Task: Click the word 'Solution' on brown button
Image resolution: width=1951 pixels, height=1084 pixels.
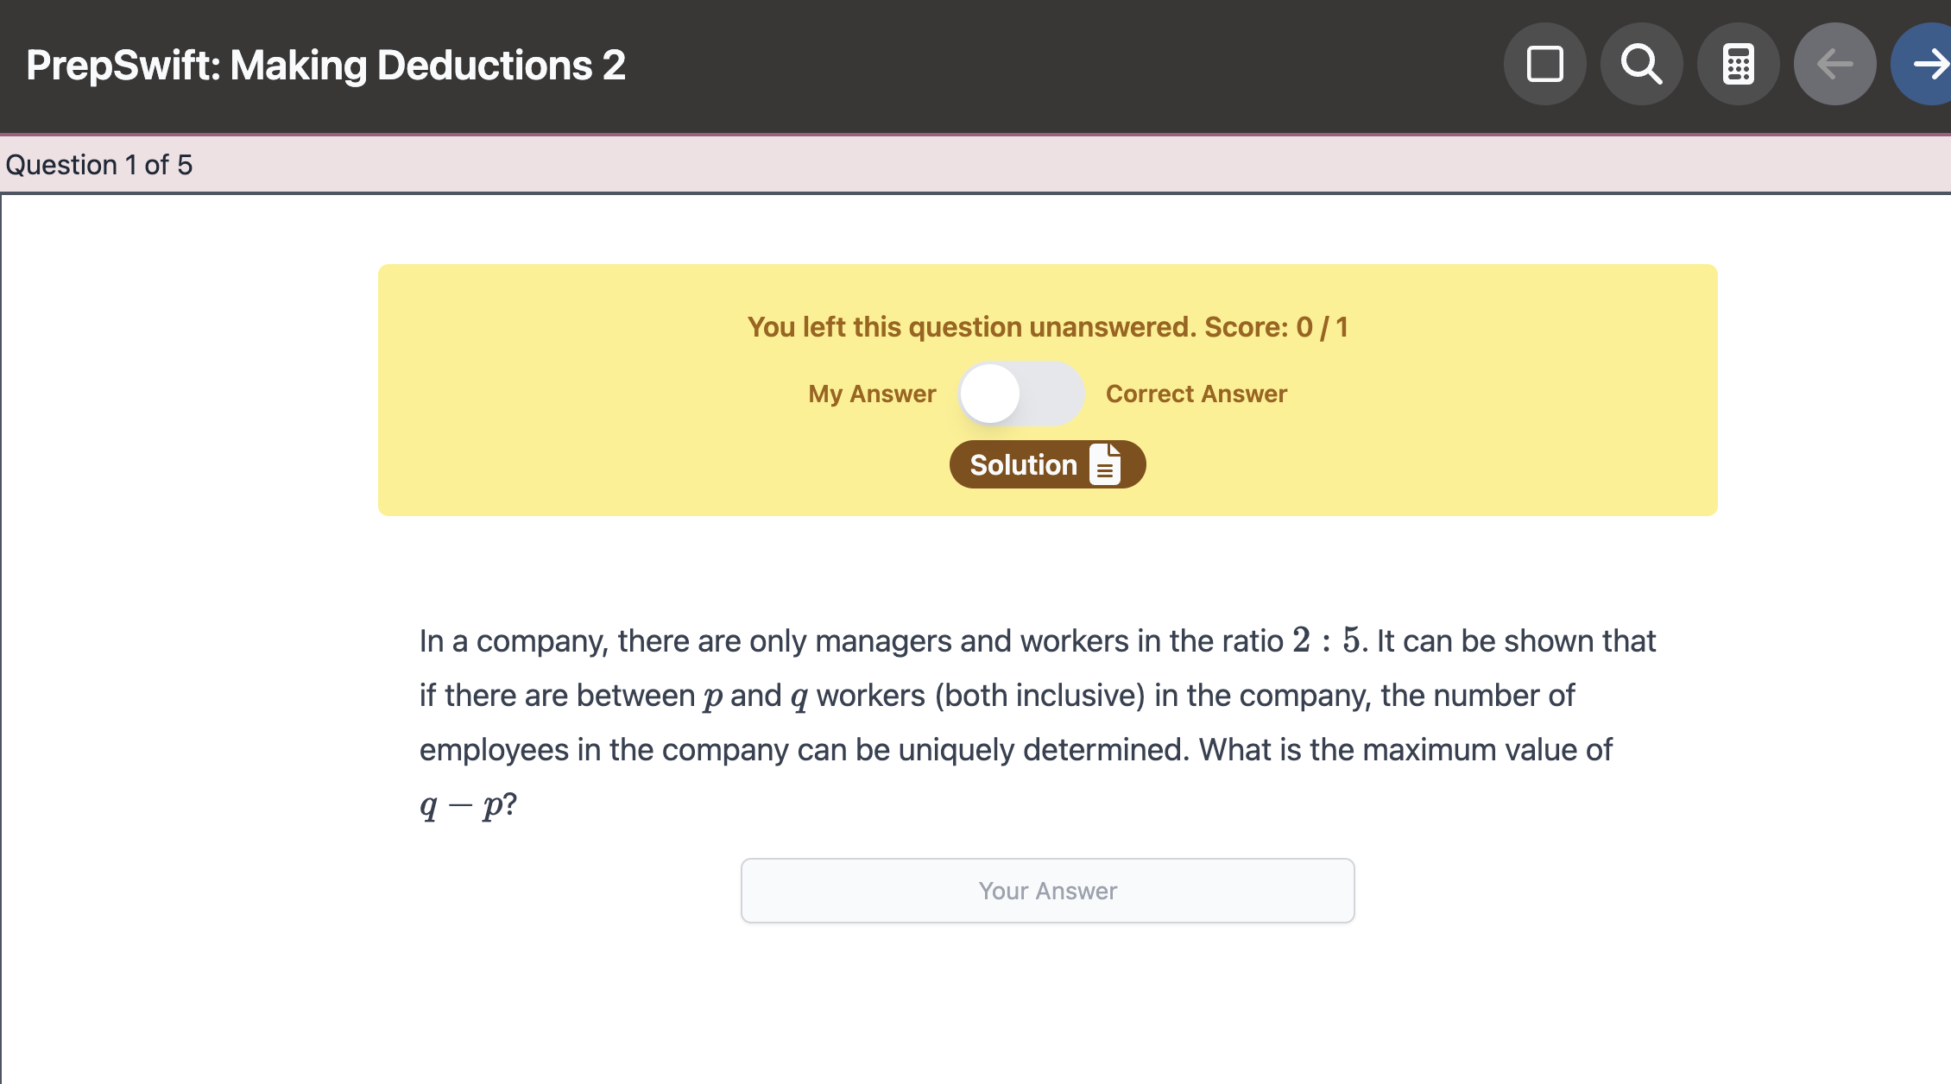Action: coord(1023,464)
